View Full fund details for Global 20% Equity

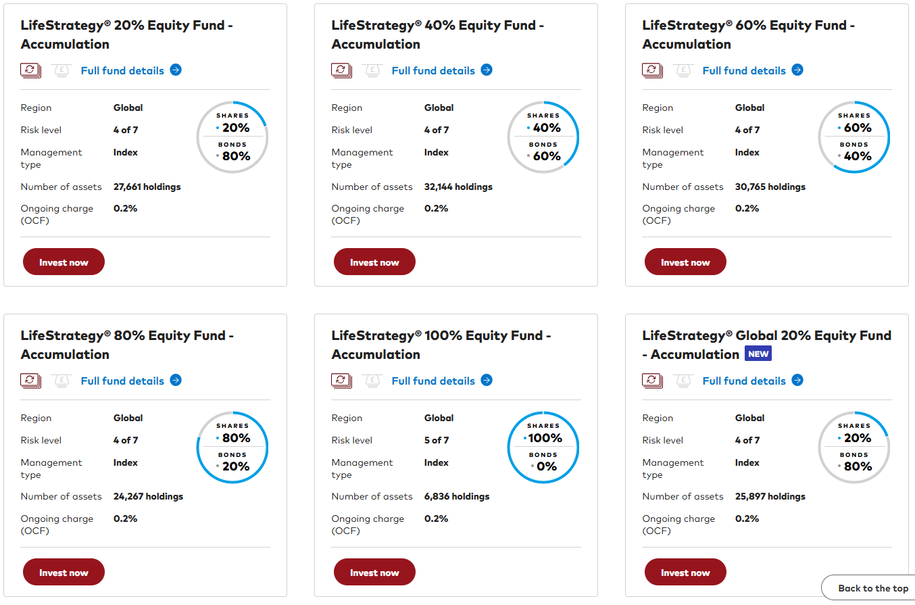click(x=744, y=381)
